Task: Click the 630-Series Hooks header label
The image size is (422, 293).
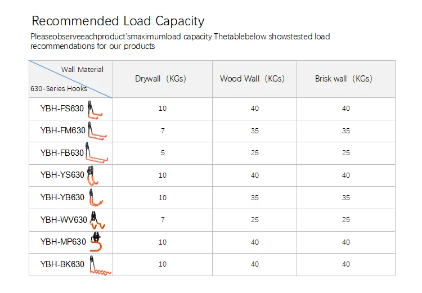Action: click(x=58, y=89)
